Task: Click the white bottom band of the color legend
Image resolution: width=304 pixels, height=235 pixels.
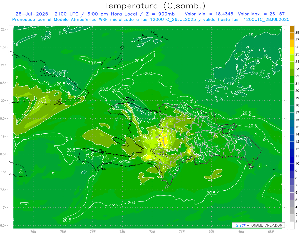Action: point(292,225)
